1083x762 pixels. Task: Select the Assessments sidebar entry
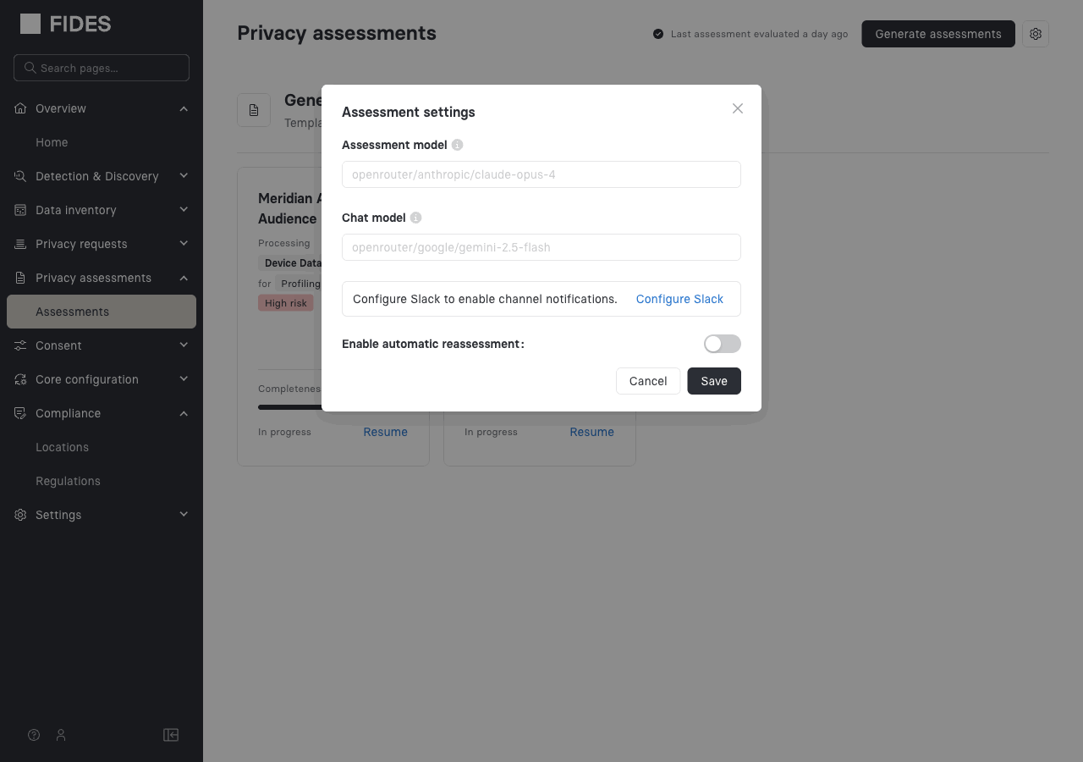(72, 312)
